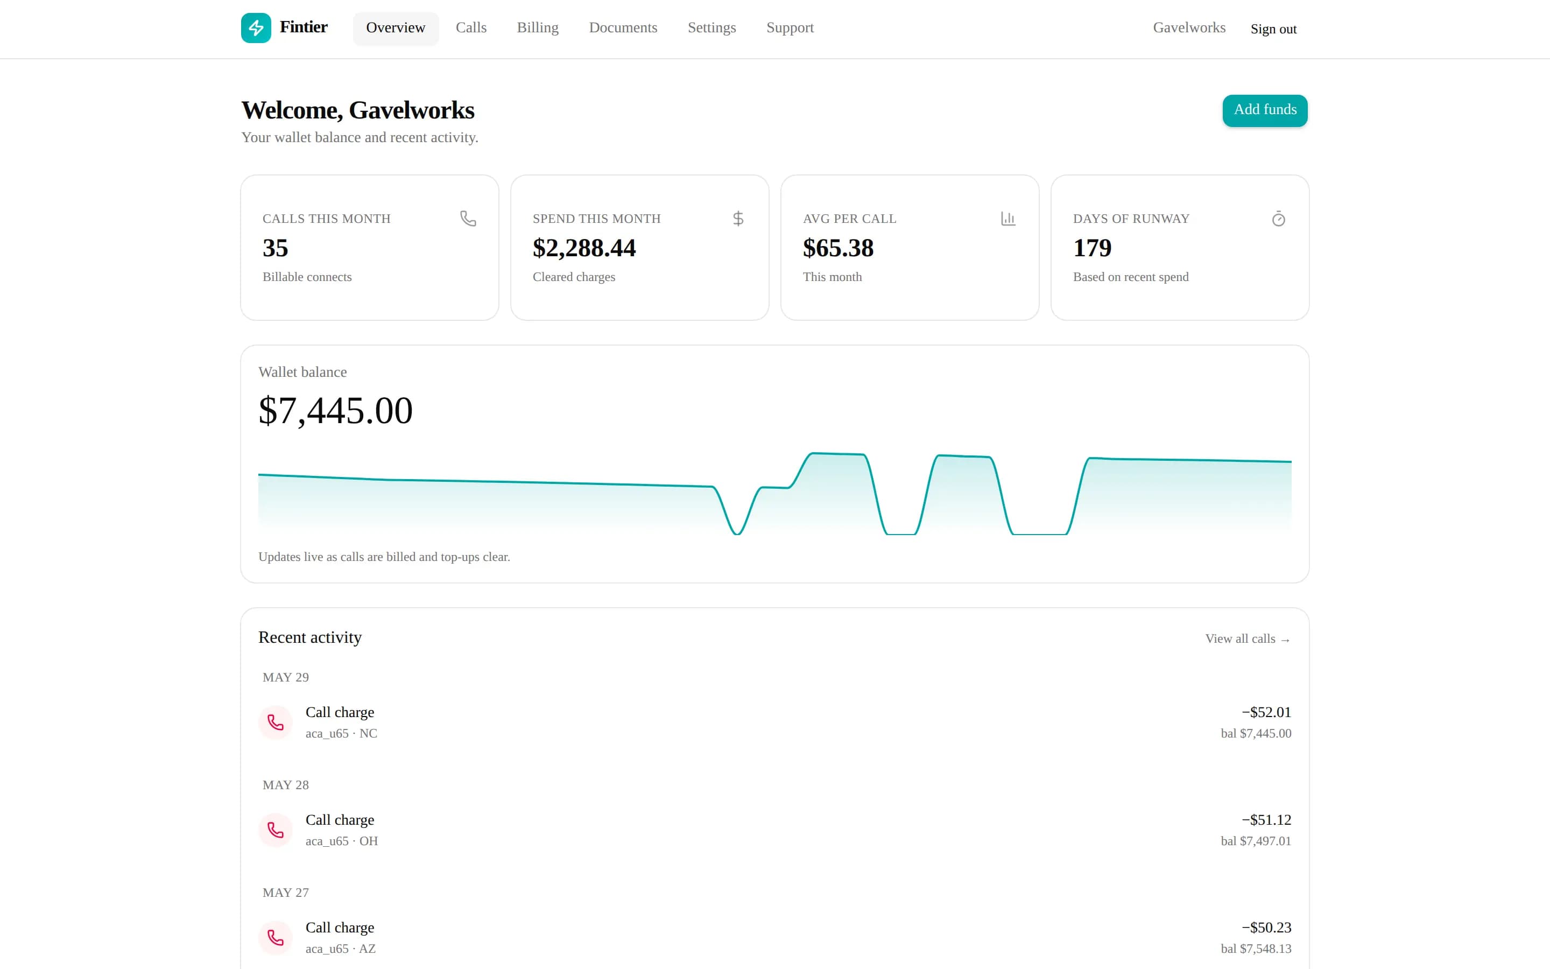The image size is (1550, 969).
Task: Click the Billable connects caption
Action: point(307,277)
